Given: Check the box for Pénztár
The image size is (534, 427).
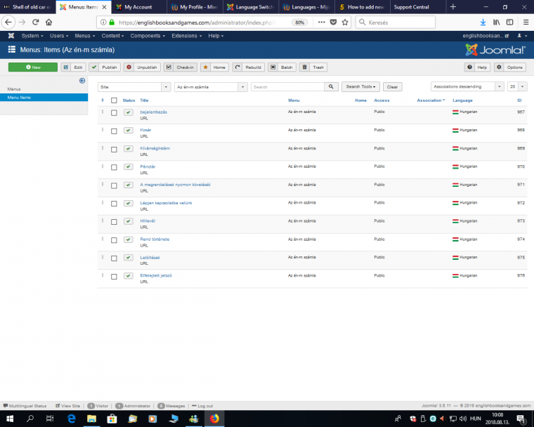Looking at the screenshot, I should (114, 167).
